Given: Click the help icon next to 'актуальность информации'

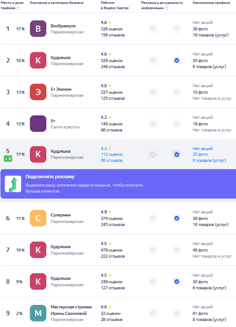Looking at the screenshot, I should [167, 8].
